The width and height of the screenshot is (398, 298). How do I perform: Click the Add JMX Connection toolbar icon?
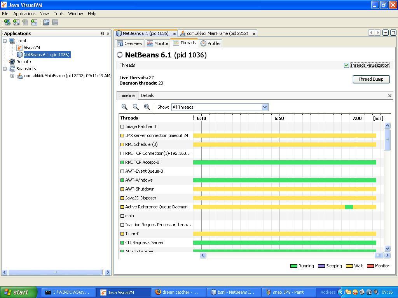tap(16, 23)
